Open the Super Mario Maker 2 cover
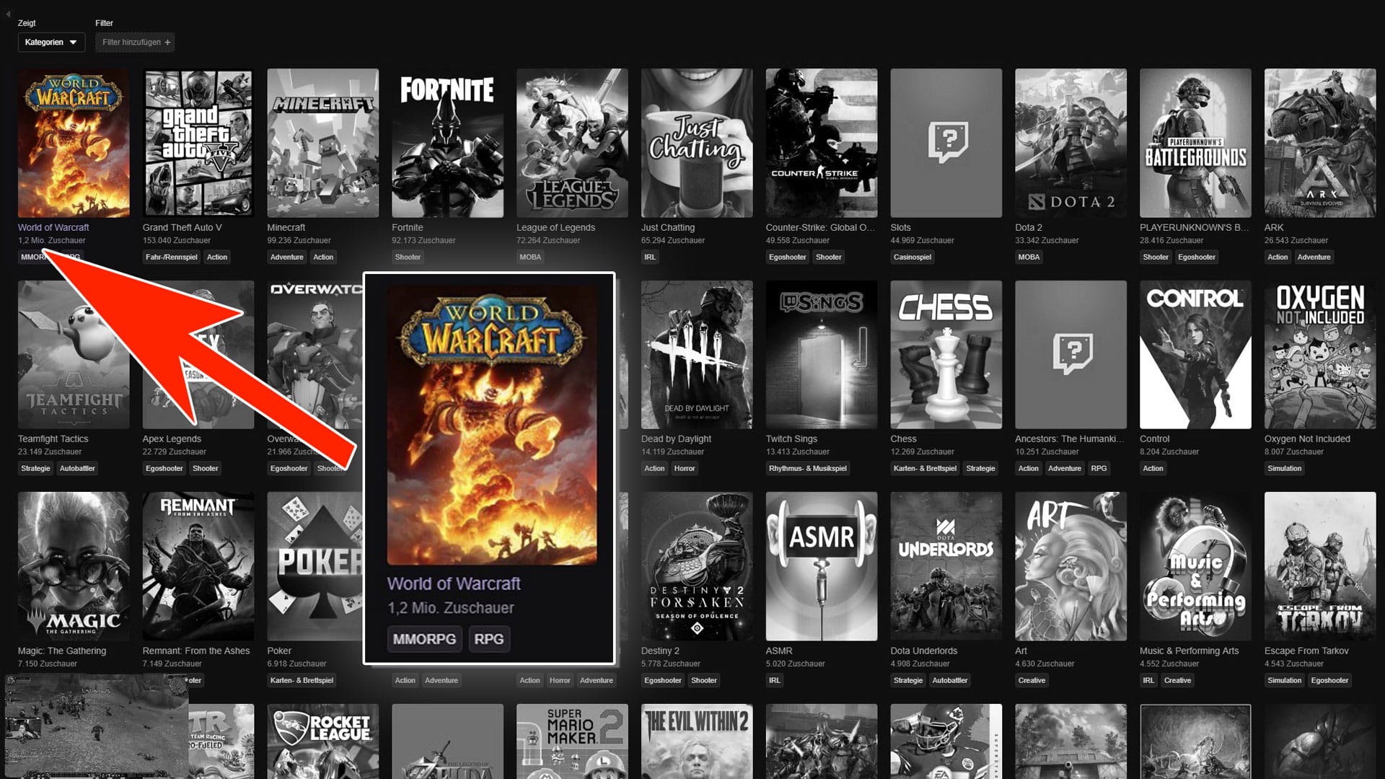This screenshot has width=1385, height=779. coord(573,741)
